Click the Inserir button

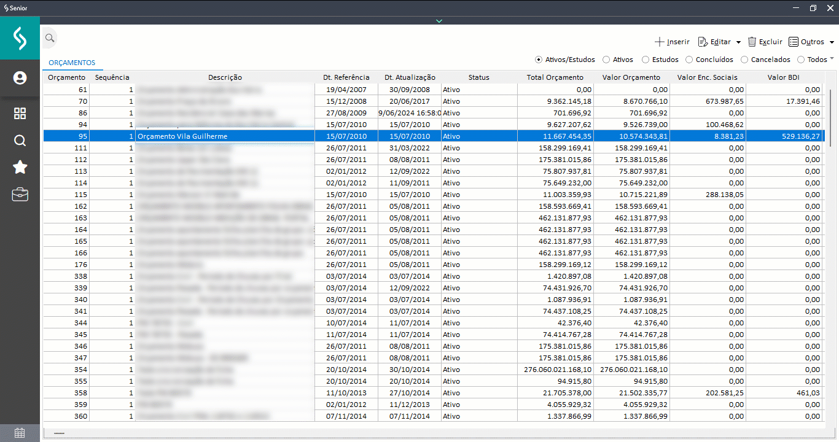pyautogui.click(x=672, y=42)
